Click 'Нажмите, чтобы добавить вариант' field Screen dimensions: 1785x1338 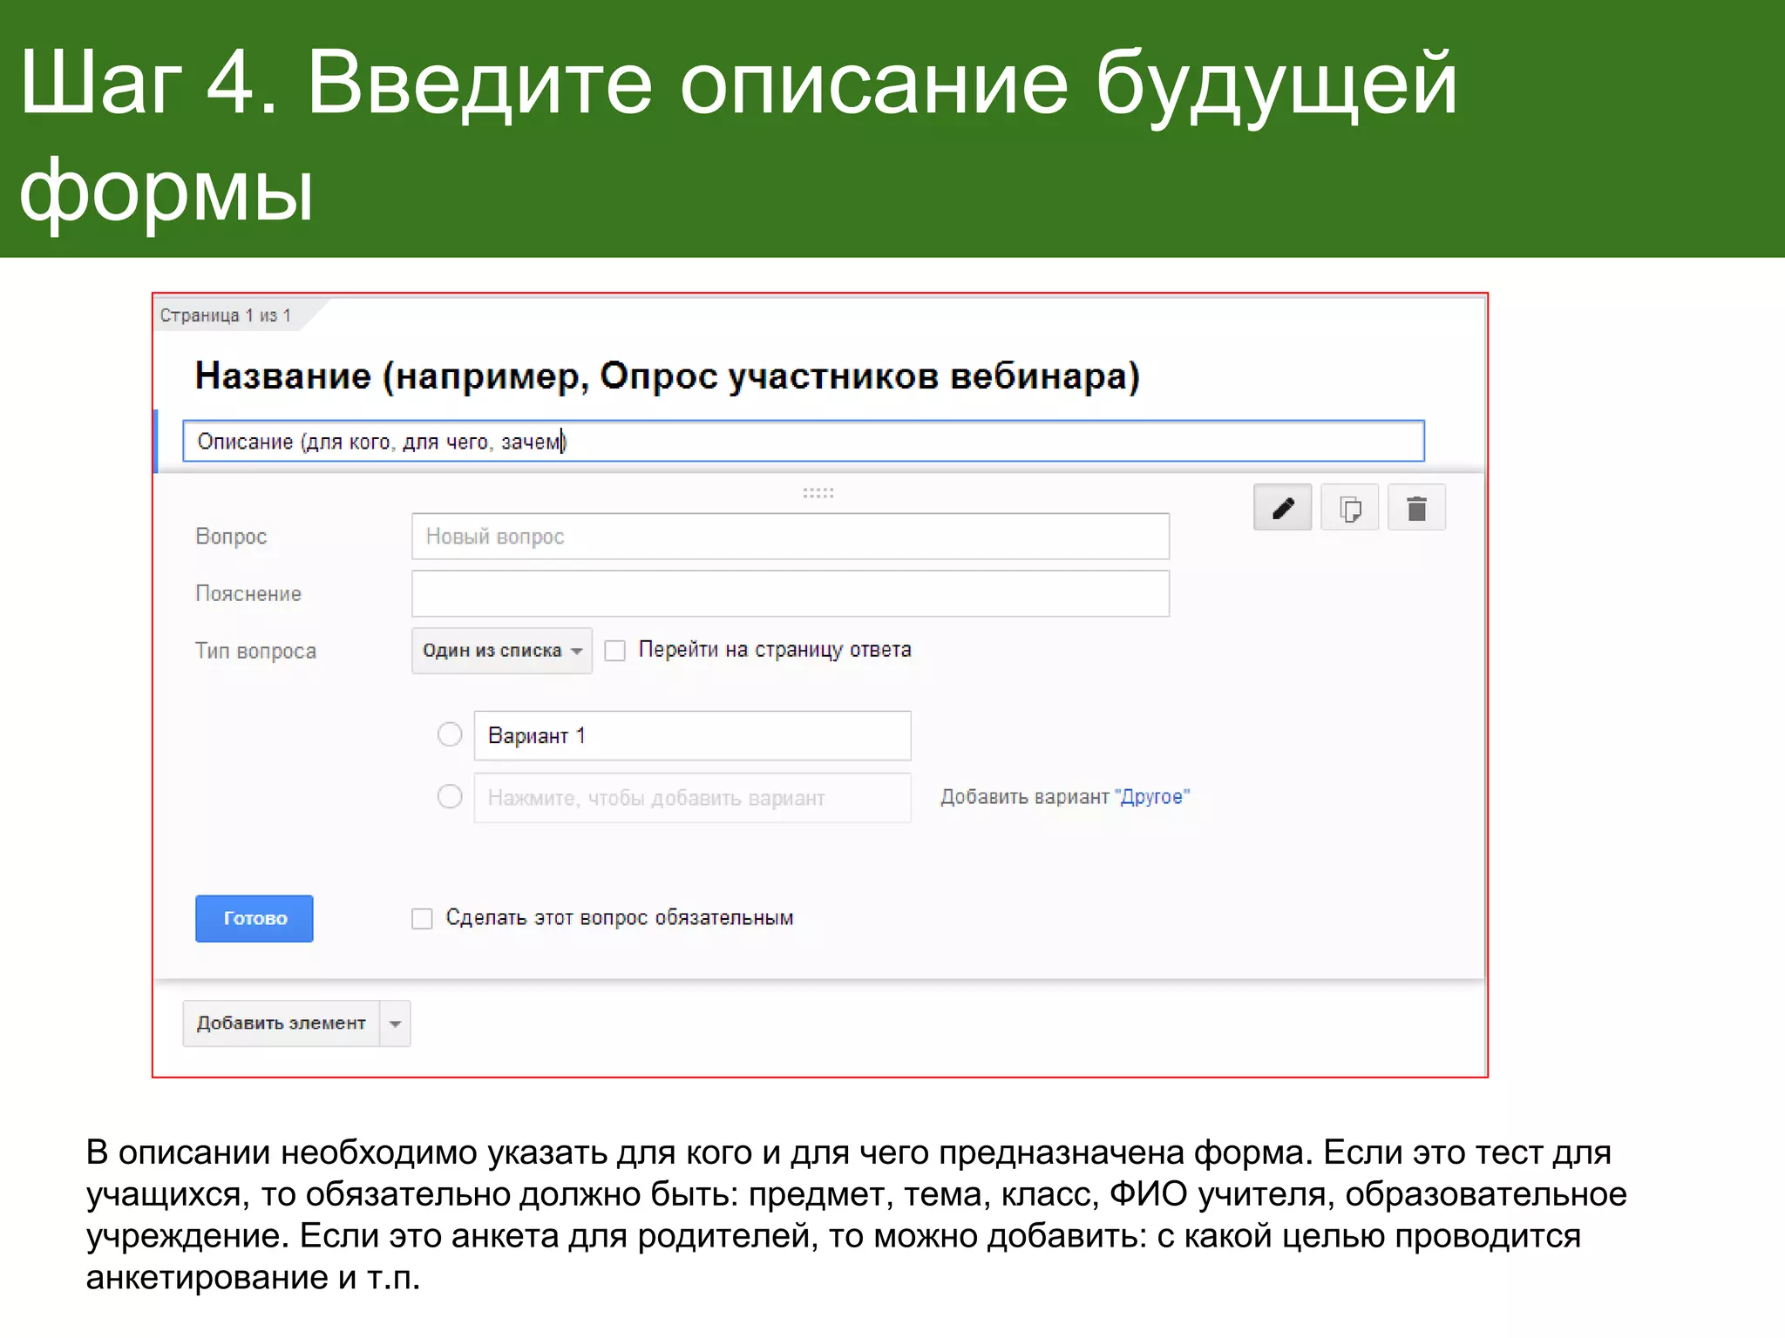click(693, 798)
